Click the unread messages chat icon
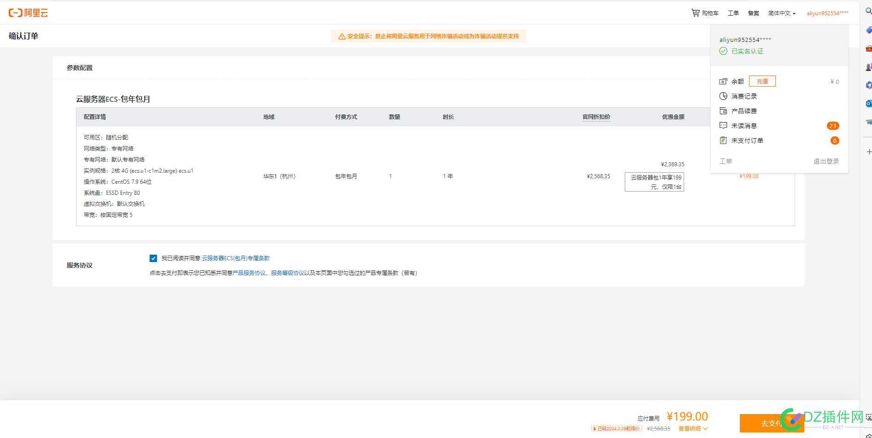The image size is (872, 438). click(723, 126)
